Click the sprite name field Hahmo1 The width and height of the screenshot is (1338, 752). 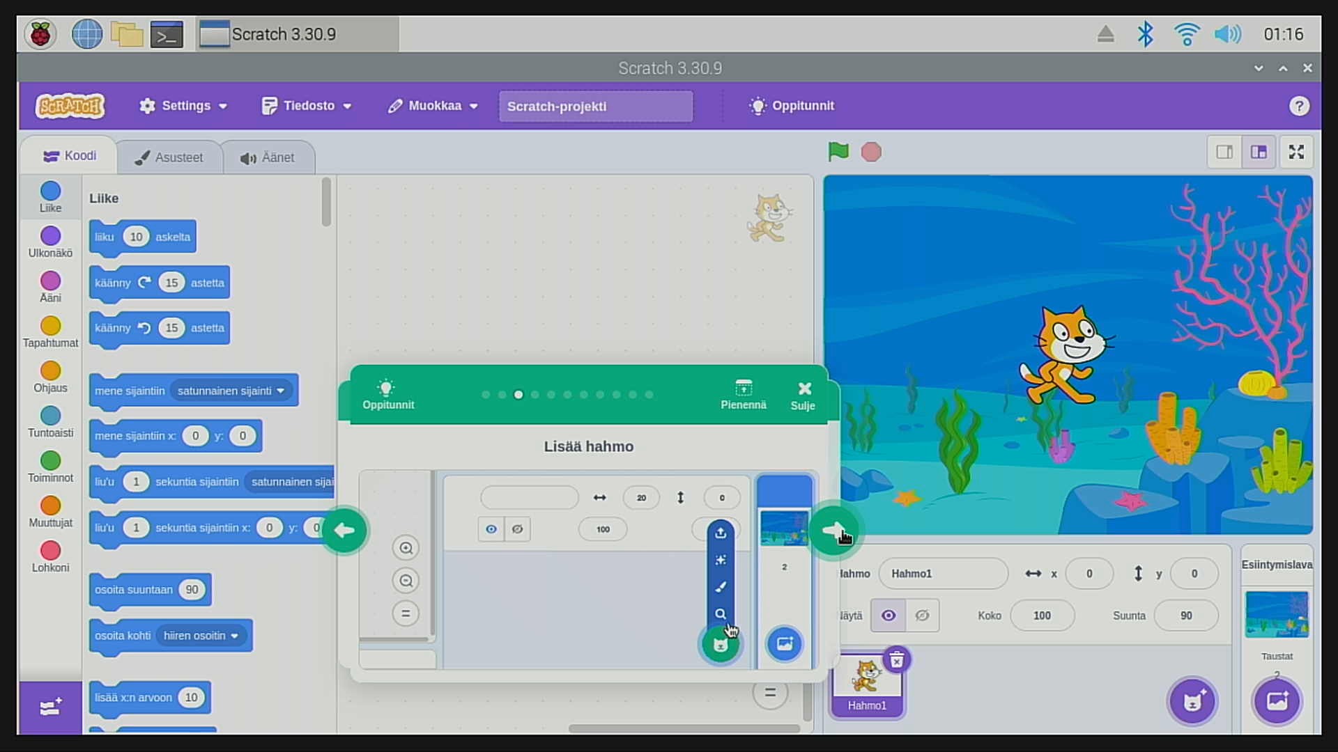943,574
